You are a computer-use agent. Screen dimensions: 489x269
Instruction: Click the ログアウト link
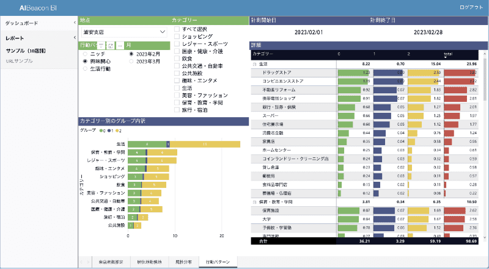pos(470,6)
